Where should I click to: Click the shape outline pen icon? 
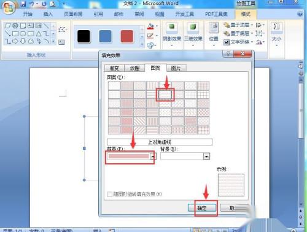coord(150,36)
